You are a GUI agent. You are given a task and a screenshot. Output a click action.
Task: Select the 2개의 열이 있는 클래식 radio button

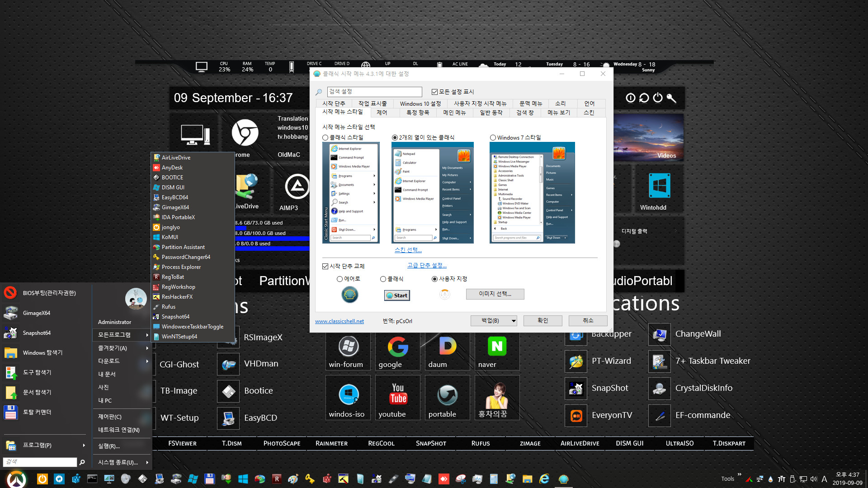[x=395, y=137]
